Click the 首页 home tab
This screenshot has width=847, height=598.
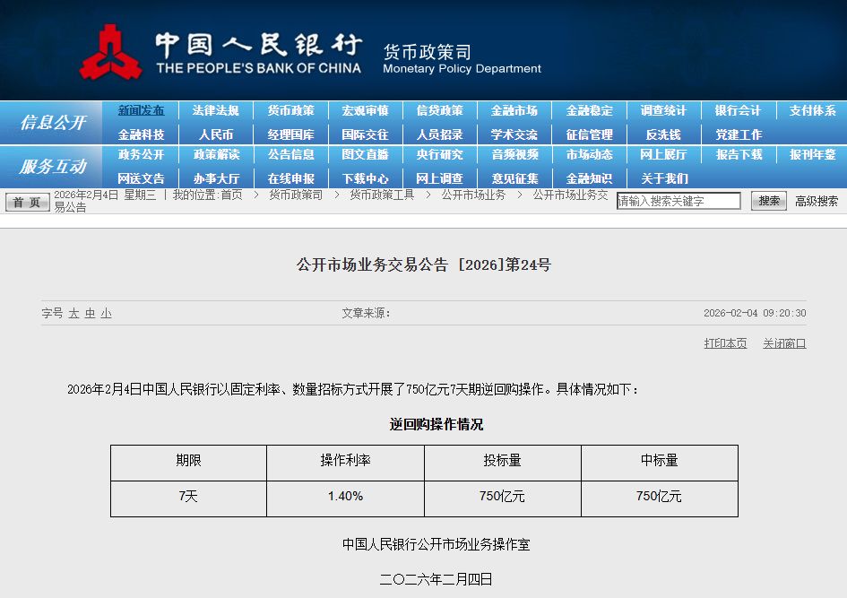tap(25, 202)
